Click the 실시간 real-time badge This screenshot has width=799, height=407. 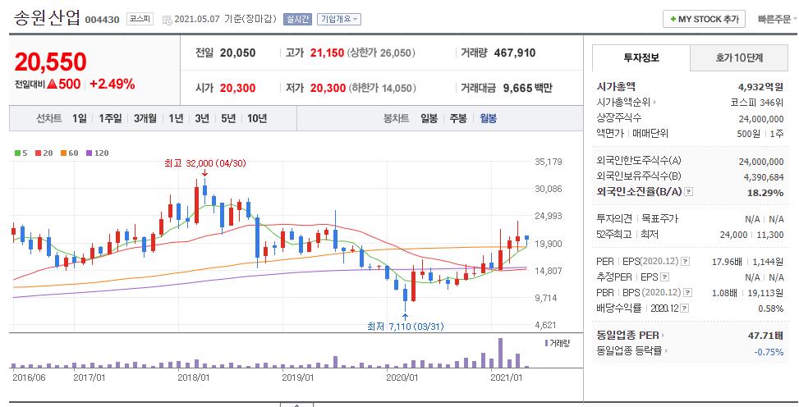(297, 20)
